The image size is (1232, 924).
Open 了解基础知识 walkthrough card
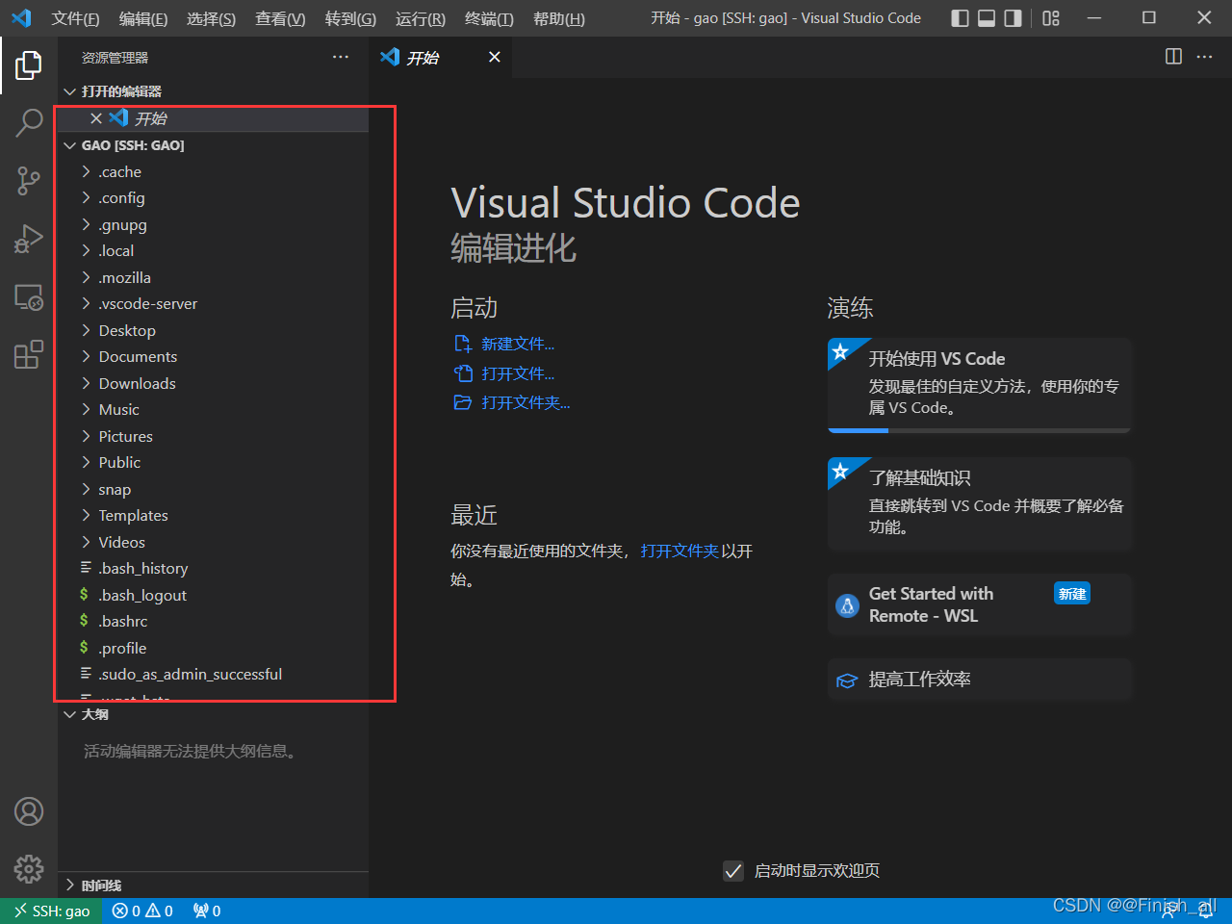(979, 503)
